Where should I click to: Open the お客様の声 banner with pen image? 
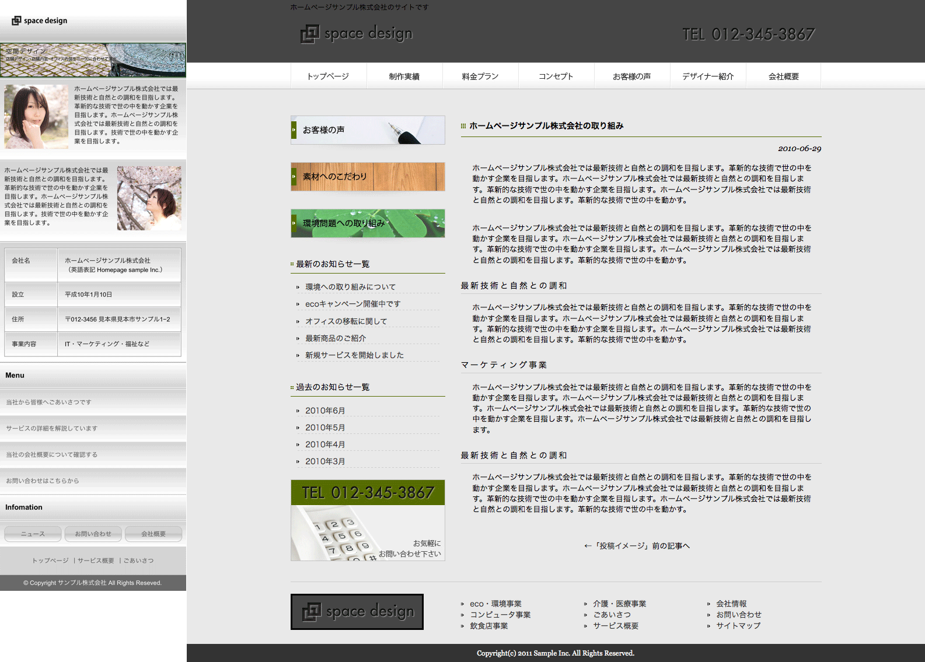point(368,130)
